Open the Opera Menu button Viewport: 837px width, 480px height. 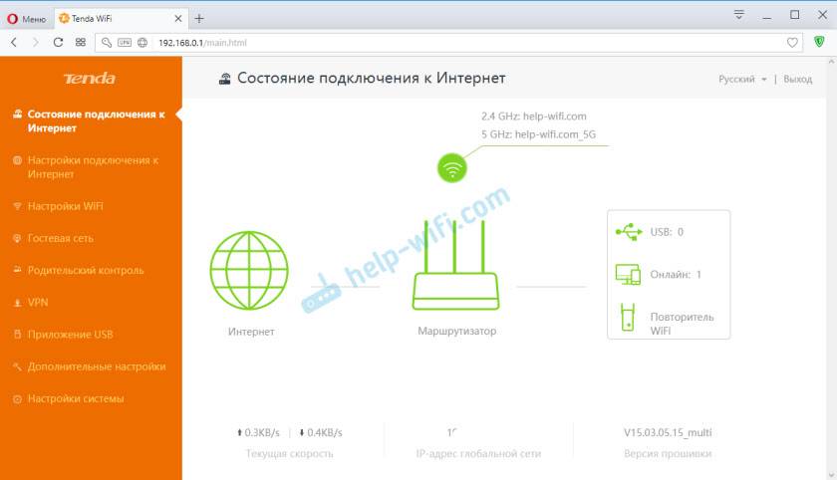tap(27, 19)
